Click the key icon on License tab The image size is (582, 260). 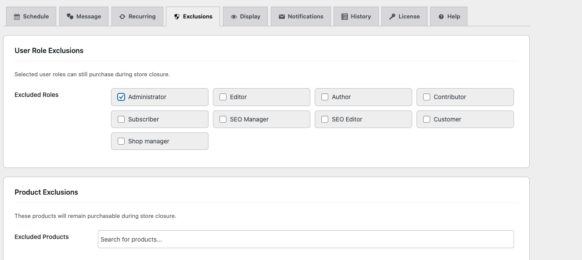point(392,17)
